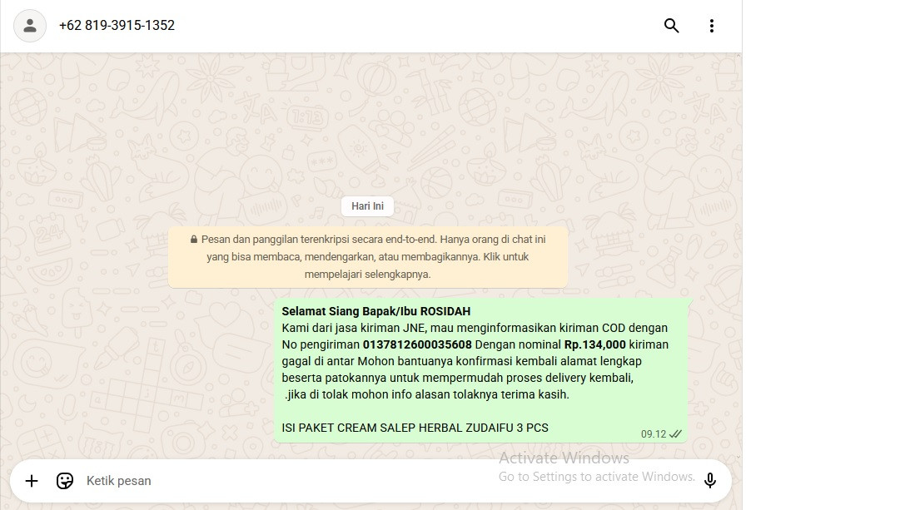The width and height of the screenshot is (905, 510).
Task: Click the Hari Ini date label
Action: pos(368,206)
